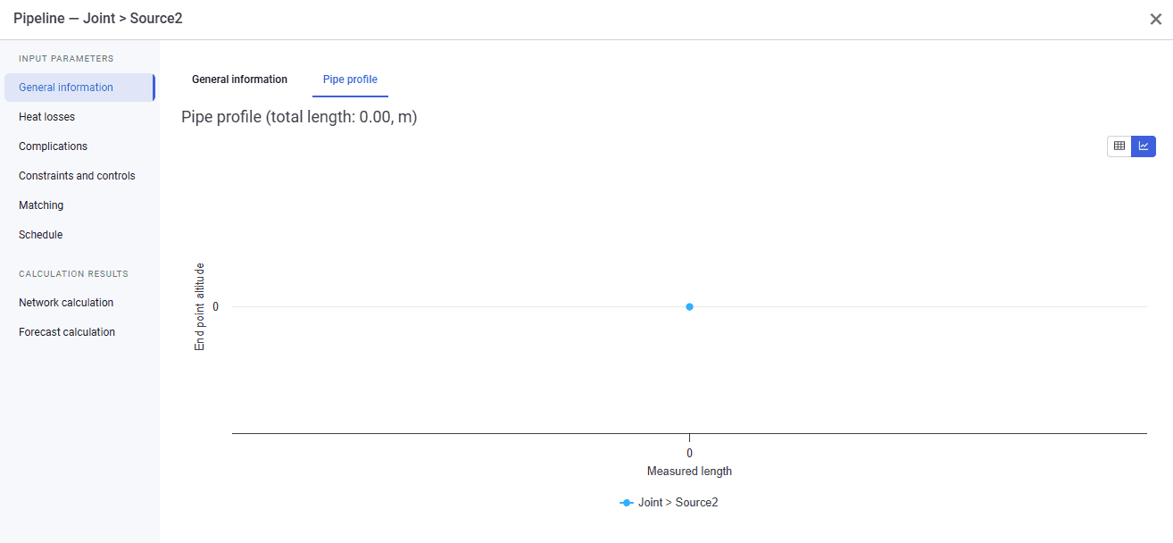Open the General information tab

pos(239,79)
